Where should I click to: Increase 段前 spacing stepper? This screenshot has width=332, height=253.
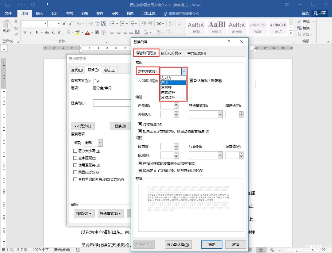[x=176, y=145]
